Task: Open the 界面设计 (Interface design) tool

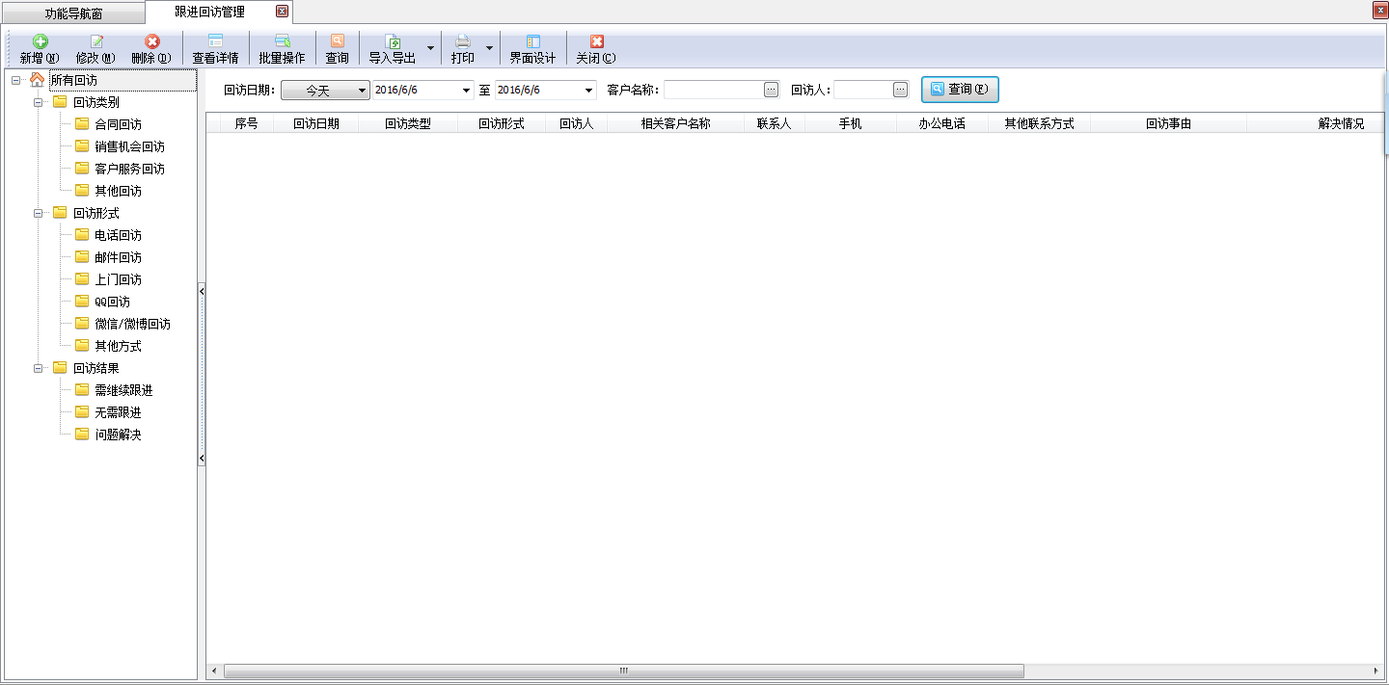Action: [x=532, y=42]
